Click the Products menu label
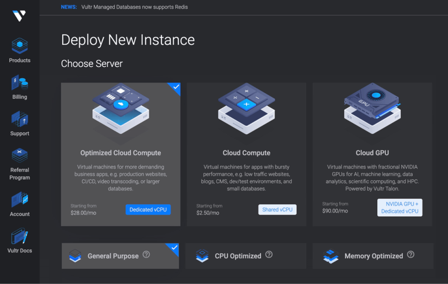The height and width of the screenshot is (284, 448). pyautogui.click(x=20, y=60)
